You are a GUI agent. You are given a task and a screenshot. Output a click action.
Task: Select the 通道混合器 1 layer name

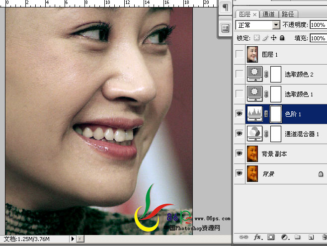pos(302,134)
